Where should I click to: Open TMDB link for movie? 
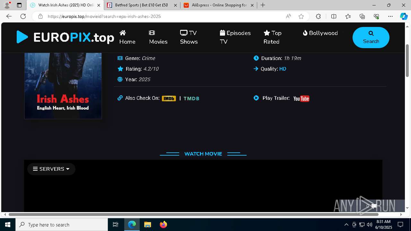[191, 98]
